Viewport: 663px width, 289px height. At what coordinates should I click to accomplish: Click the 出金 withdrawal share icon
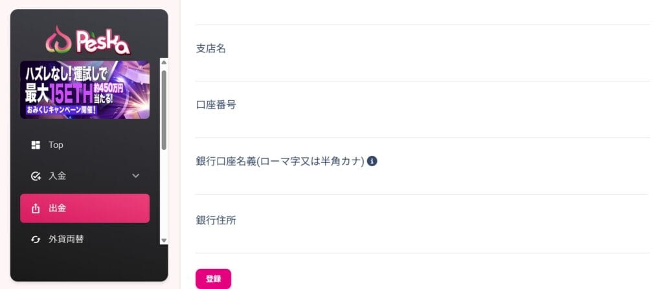tap(36, 208)
